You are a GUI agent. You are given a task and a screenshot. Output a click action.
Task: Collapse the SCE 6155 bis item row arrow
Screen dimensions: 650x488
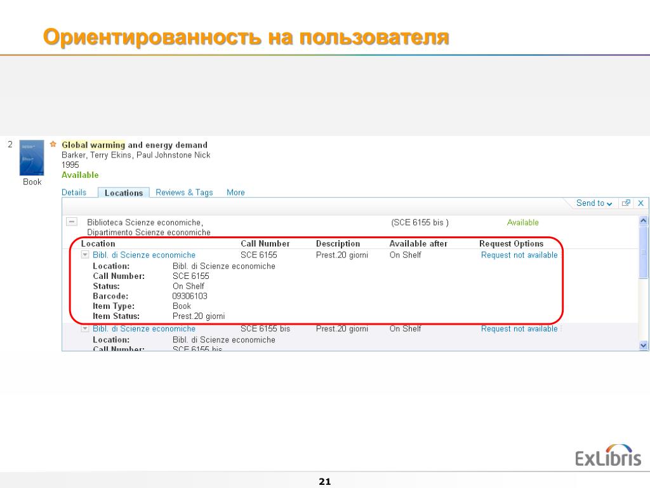(x=84, y=329)
